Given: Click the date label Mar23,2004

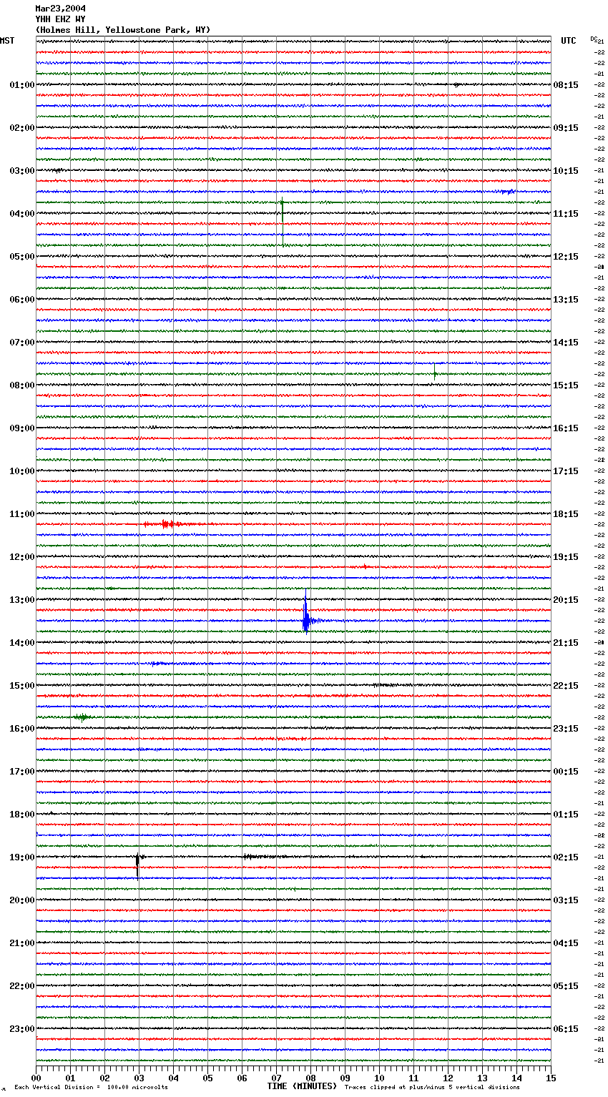Looking at the screenshot, I should tap(60, 9).
